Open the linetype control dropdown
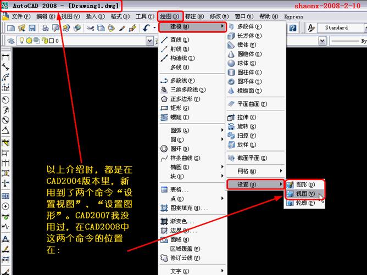367x275 pixels. 322,41
